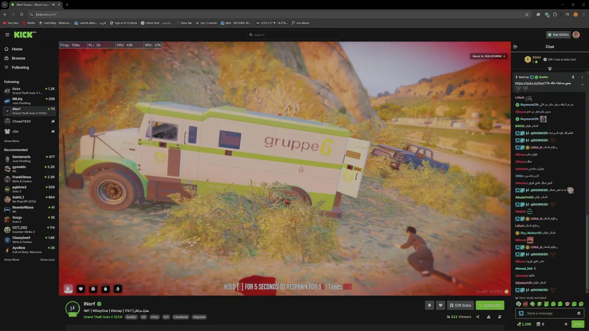Screen dimensions: 589x331
Task: Click the user icon right of the report triangle
Action: (500, 317)
